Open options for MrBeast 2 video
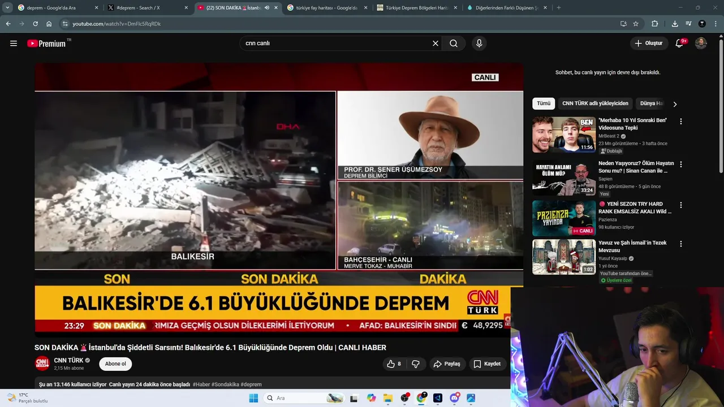Image resolution: width=724 pixels, height=407 pixels. pyautogui.click(x=681, y=122)
